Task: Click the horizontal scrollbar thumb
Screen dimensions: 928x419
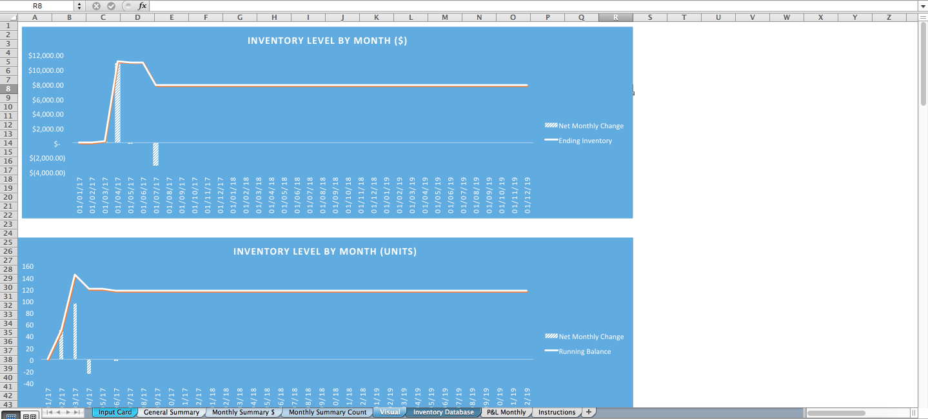Action: [836, 413]
